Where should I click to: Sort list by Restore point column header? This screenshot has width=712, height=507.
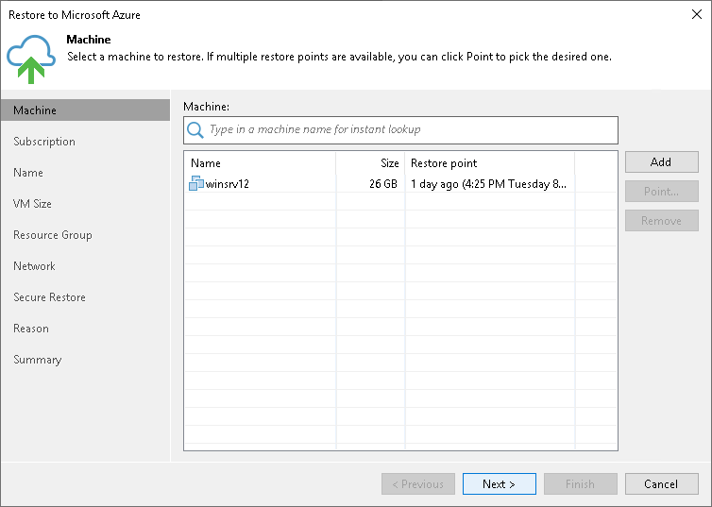(x=490, y=163)
